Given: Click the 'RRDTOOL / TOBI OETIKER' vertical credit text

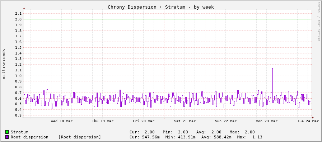Looking at the screenshot, I should point(318,22).
